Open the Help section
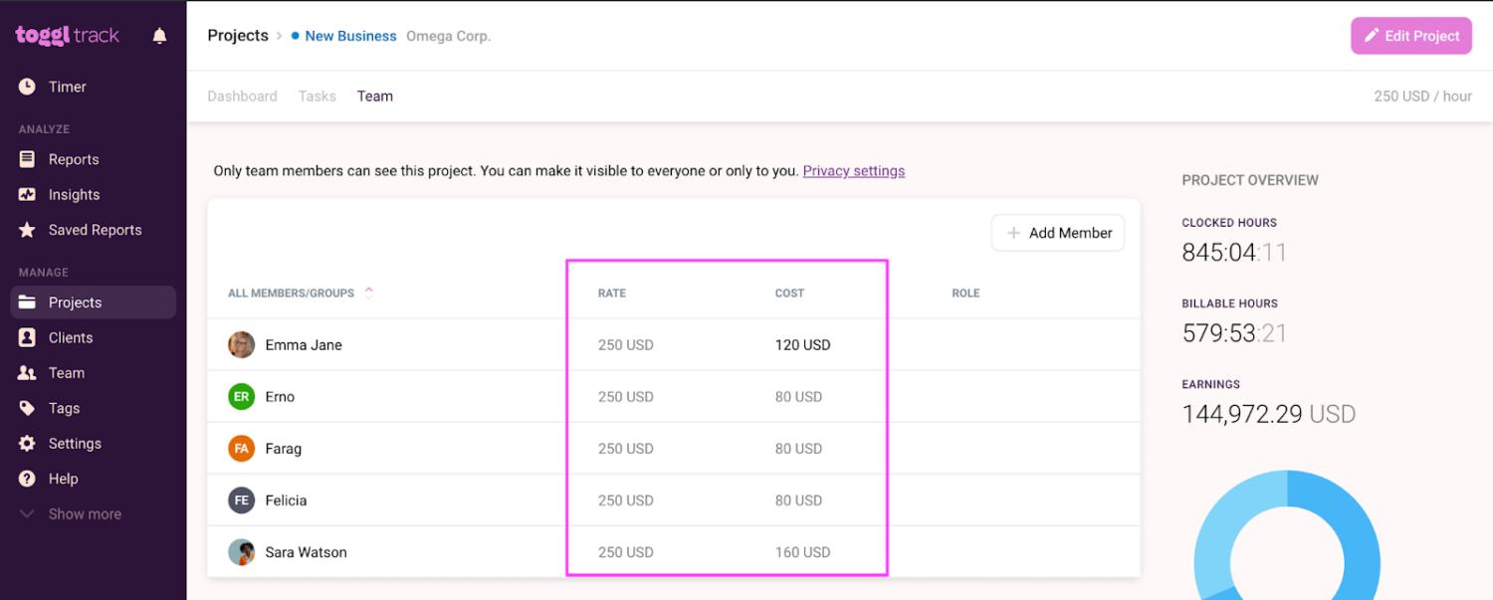 point(62,479)
